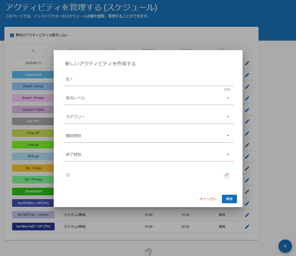Open edit for Line up activity row
Screen dimensions: 296x256
pos(247,145)
